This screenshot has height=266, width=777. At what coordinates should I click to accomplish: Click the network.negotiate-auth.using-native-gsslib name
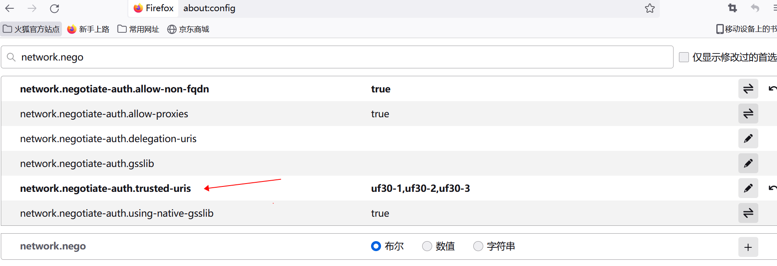pyautogui.click(x=117, y=213)
